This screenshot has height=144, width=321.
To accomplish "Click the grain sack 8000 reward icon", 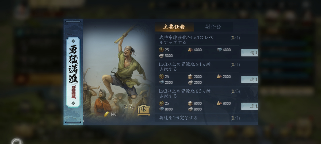I will pos(190,103).
